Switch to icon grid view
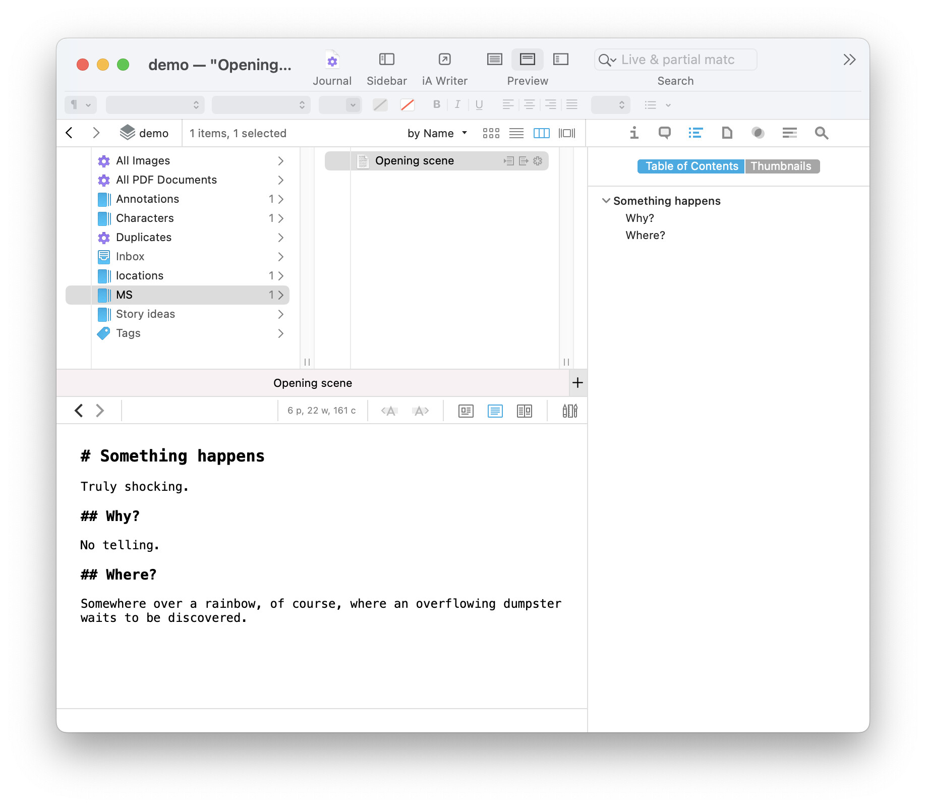The image size is (926, 807). [491, 133]
